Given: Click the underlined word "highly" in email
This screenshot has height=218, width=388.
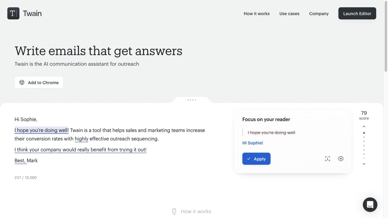Looking at the screenshot, I should (x=81, y=139).
